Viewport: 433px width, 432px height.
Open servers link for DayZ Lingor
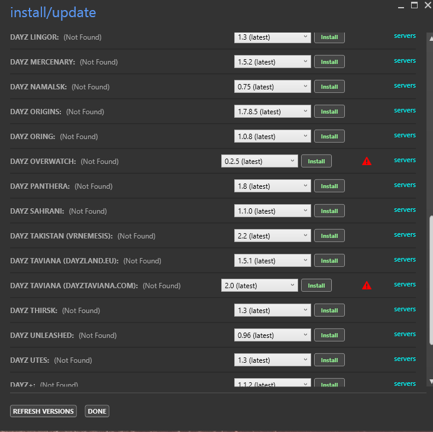[x=405, y=36]
